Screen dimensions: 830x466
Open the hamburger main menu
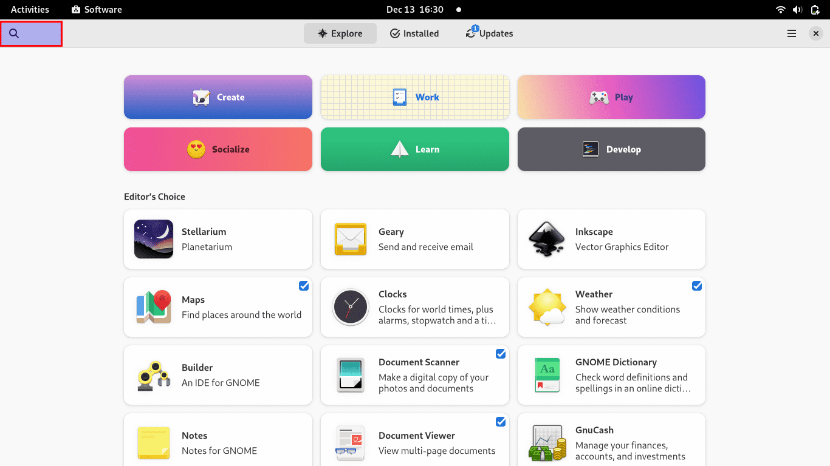point(792,33)
